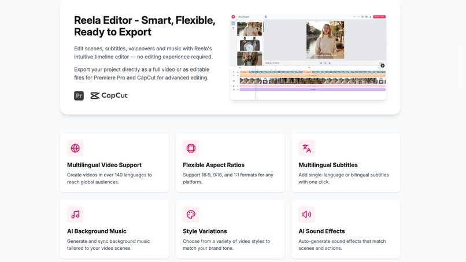
Task: Click the 'Style Variations' heading
Action: pos(205,231)
